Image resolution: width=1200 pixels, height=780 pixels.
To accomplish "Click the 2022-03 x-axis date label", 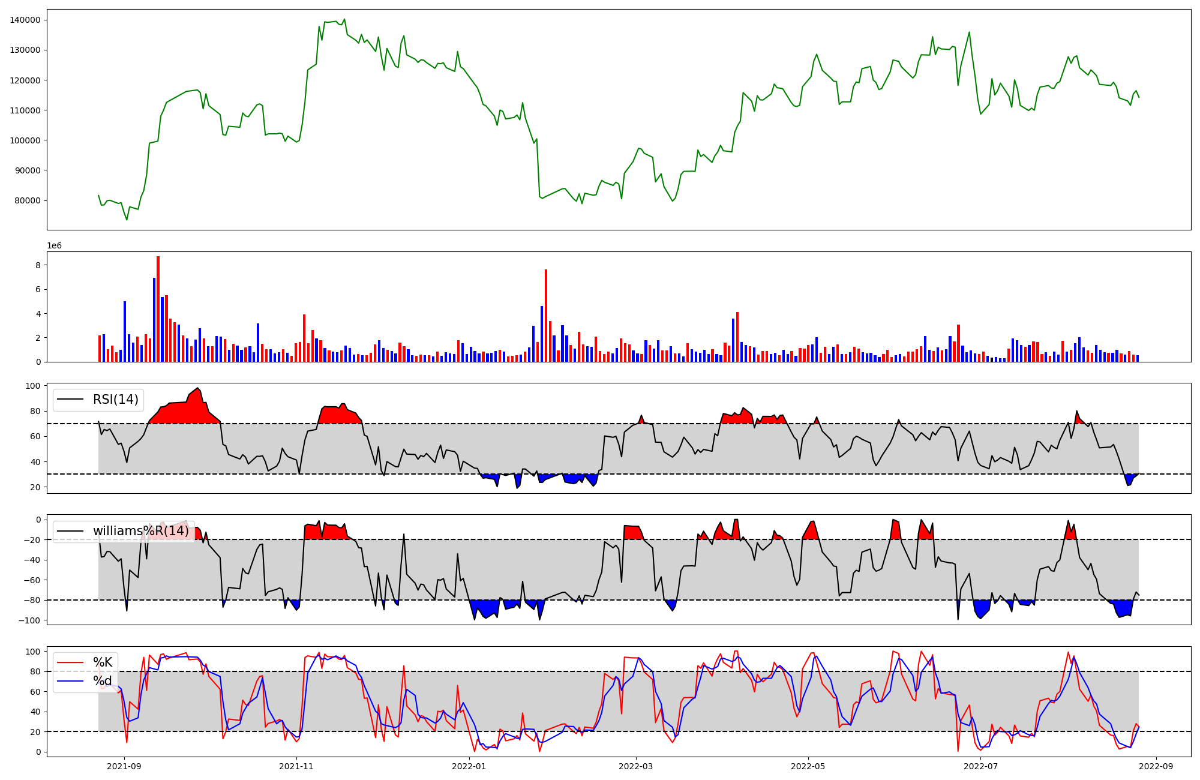I will (635, 766).
